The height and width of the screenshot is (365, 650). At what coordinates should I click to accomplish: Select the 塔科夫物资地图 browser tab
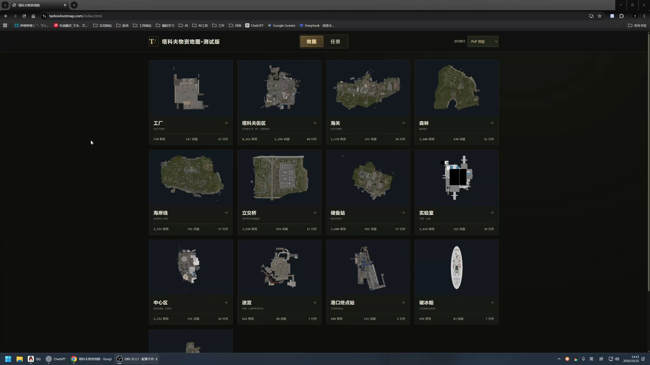[39, 5]
